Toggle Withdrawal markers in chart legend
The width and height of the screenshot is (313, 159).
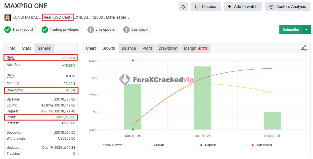(x=261, y=145)
